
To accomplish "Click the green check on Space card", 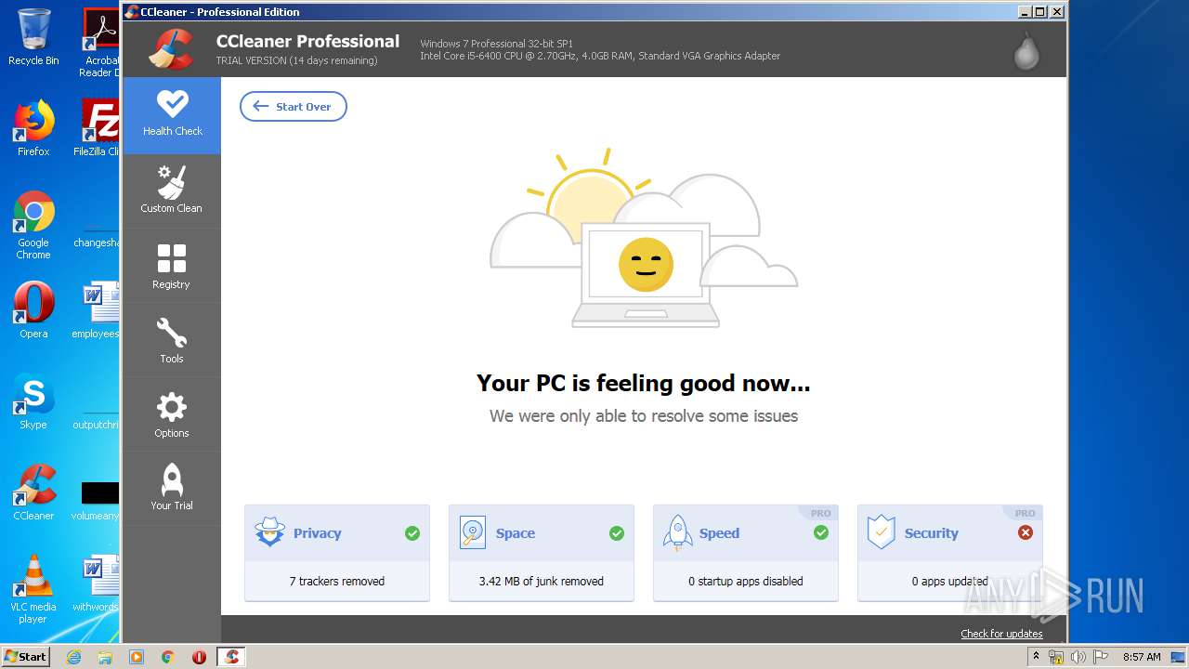I will (617, 532).
